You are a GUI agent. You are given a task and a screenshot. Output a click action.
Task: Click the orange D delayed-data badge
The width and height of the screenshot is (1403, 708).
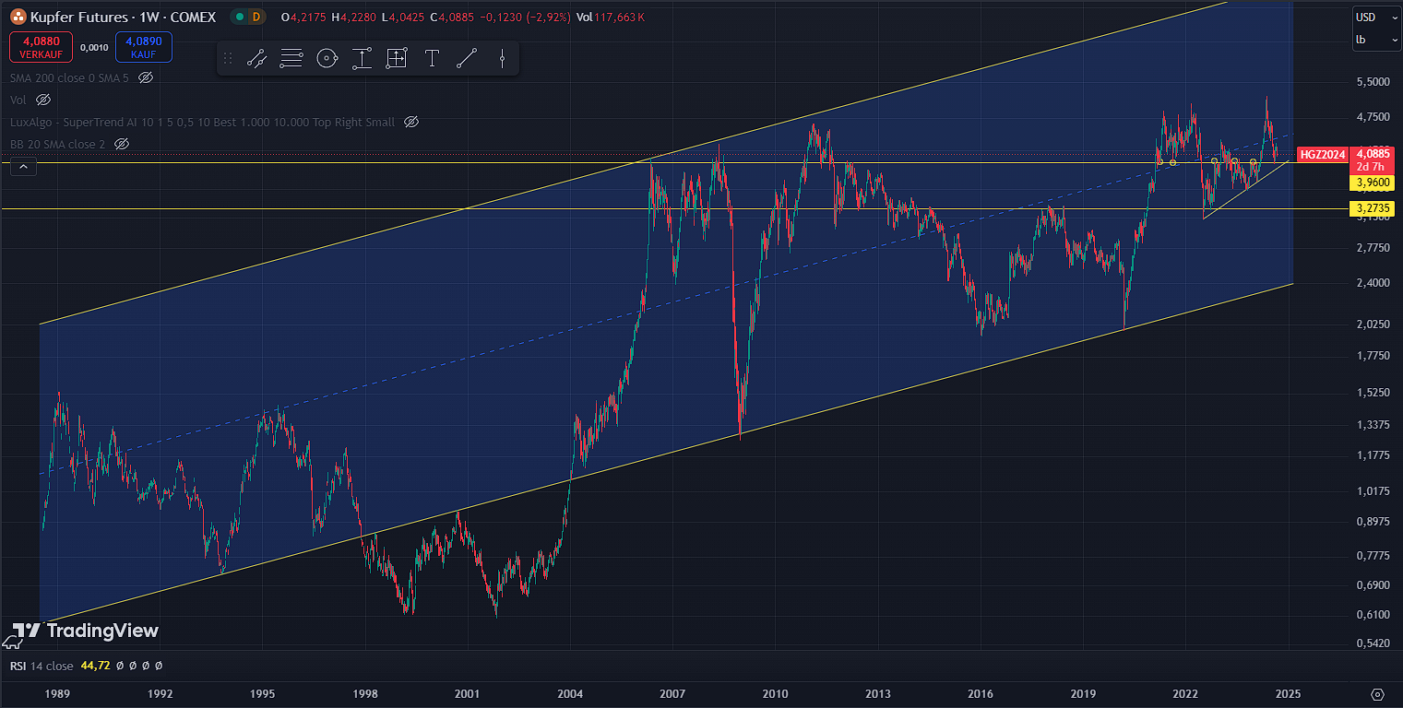[256, 17]
